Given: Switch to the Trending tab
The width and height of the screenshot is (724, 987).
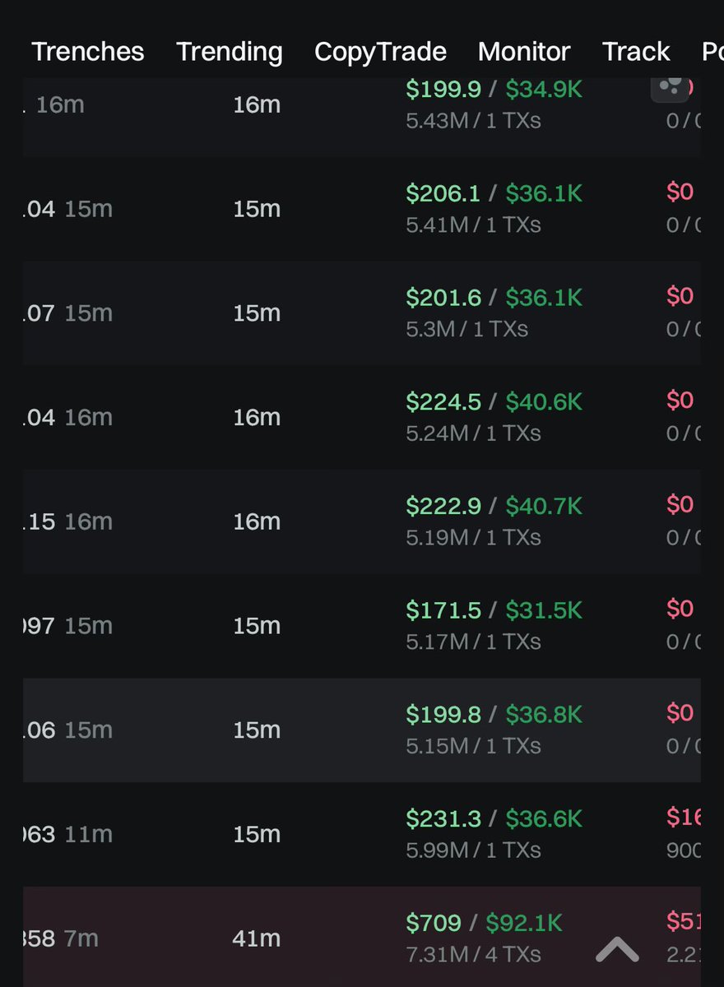Looking at the screenshot, I should click(230, 52).
